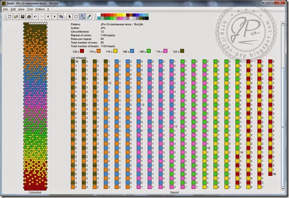Click the 'Total number of rows:' label
The image size is (289, 198).
point(84,42)
